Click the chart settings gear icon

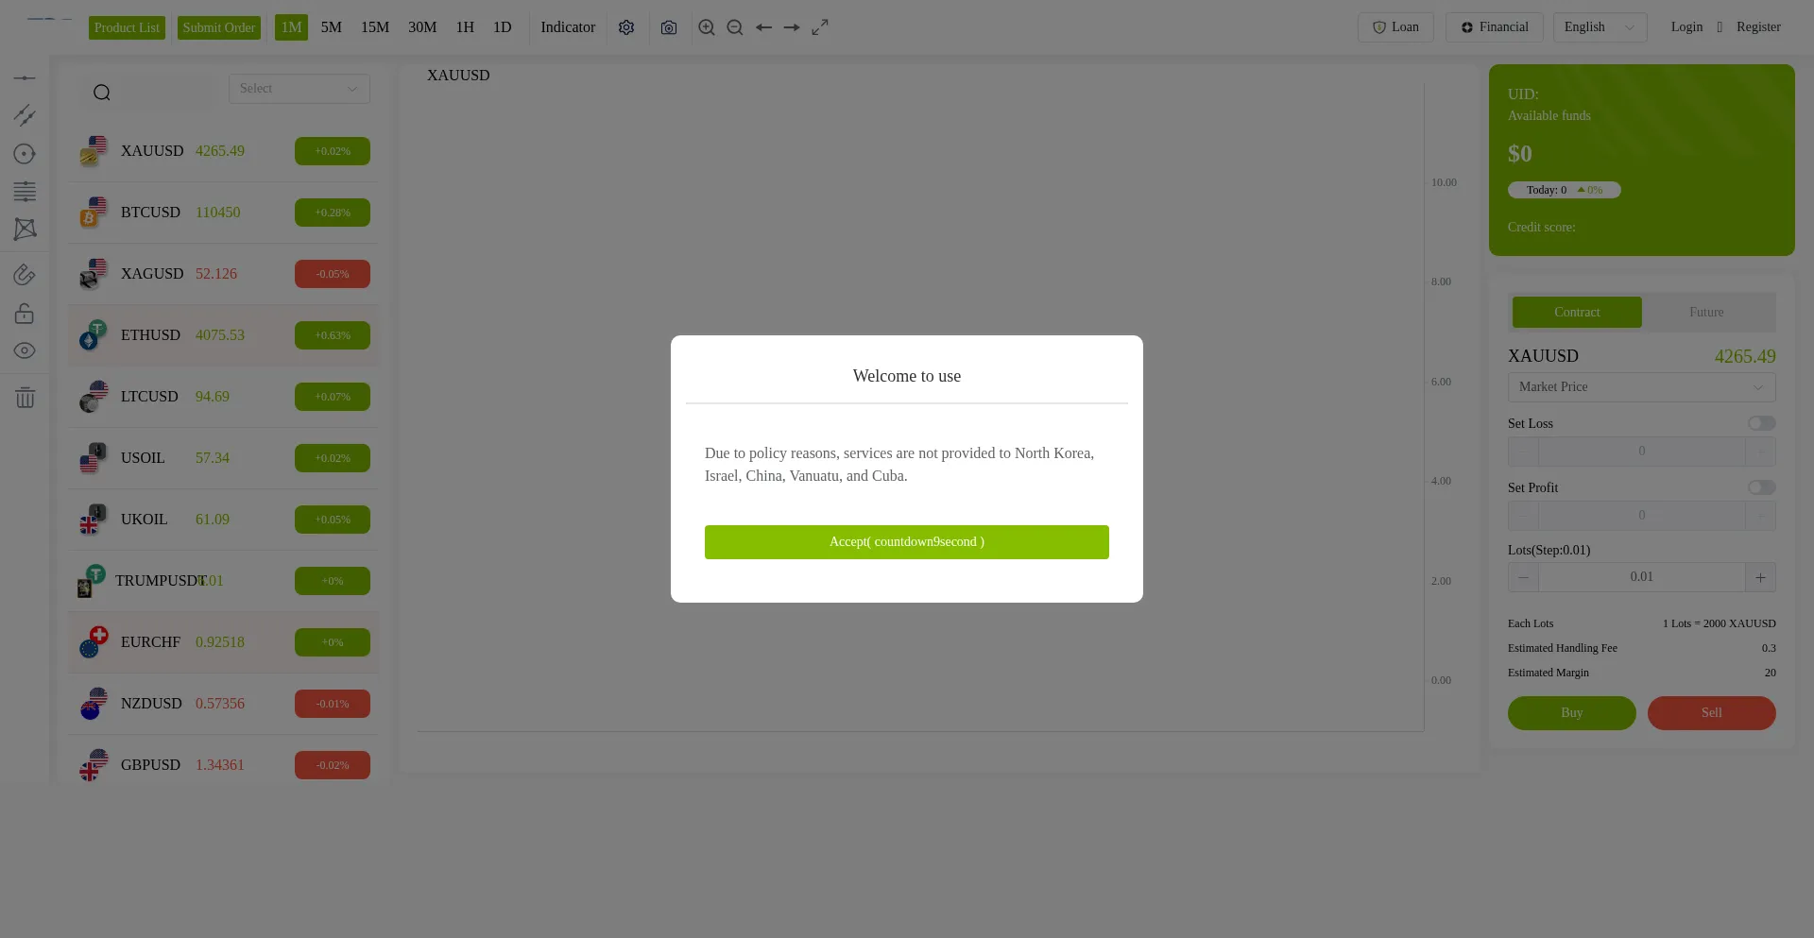[x=626, y=27]
